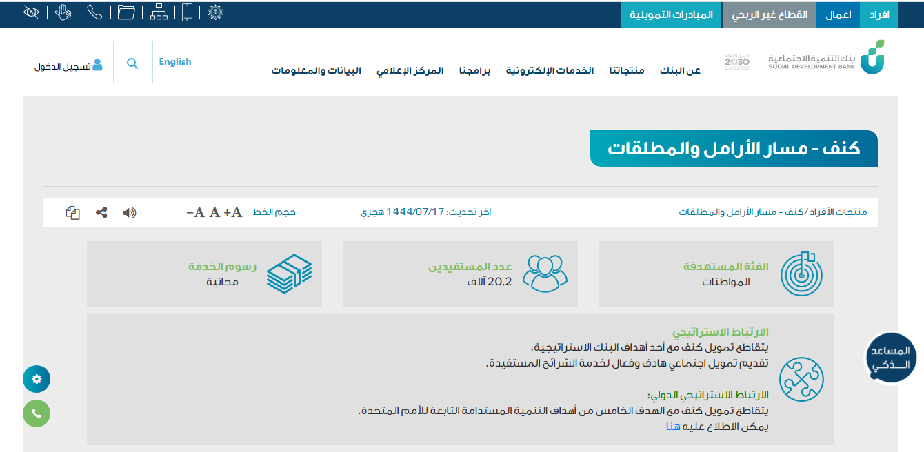924x452 pixels.
Task: Open sign language hand icon
Action: tap(63, 12)
